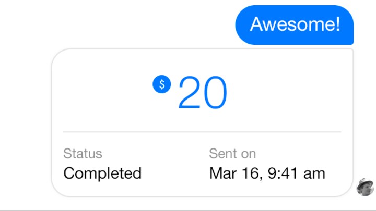This screenshot has height=211, width=376.
Task: Tap the $20 payment amount
Action: pyautogui.click(x=190, y=92)
